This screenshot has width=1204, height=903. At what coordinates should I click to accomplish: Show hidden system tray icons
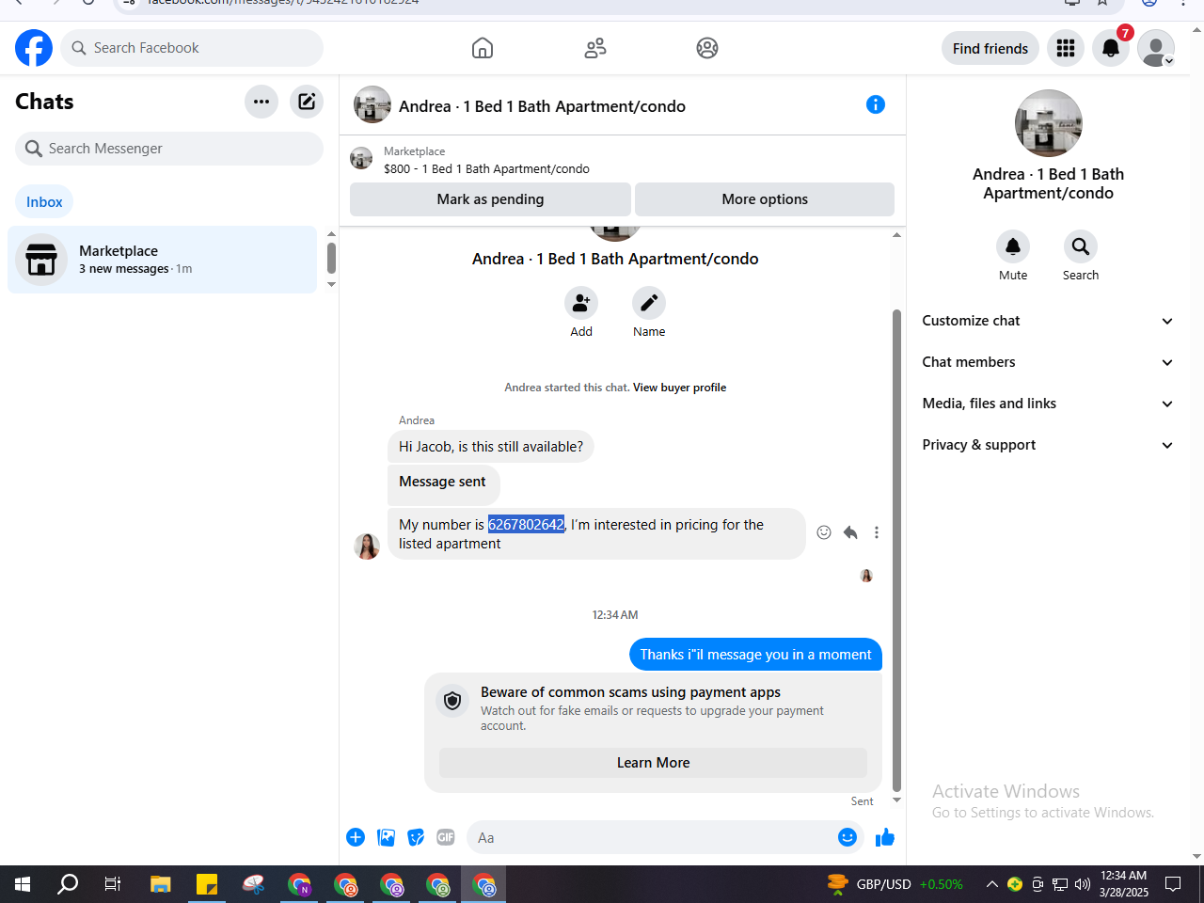pyautogui.click(x=991, y=884)
